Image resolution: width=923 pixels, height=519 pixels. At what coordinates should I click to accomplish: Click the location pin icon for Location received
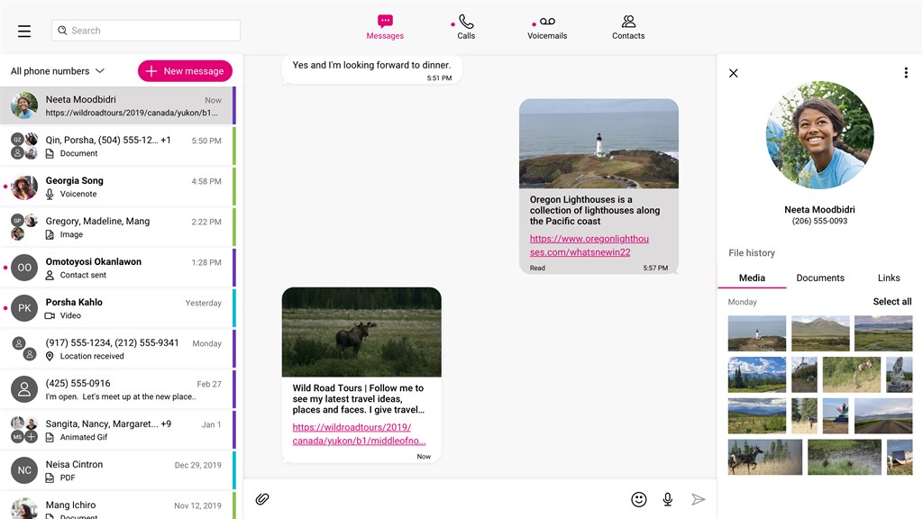50,356
